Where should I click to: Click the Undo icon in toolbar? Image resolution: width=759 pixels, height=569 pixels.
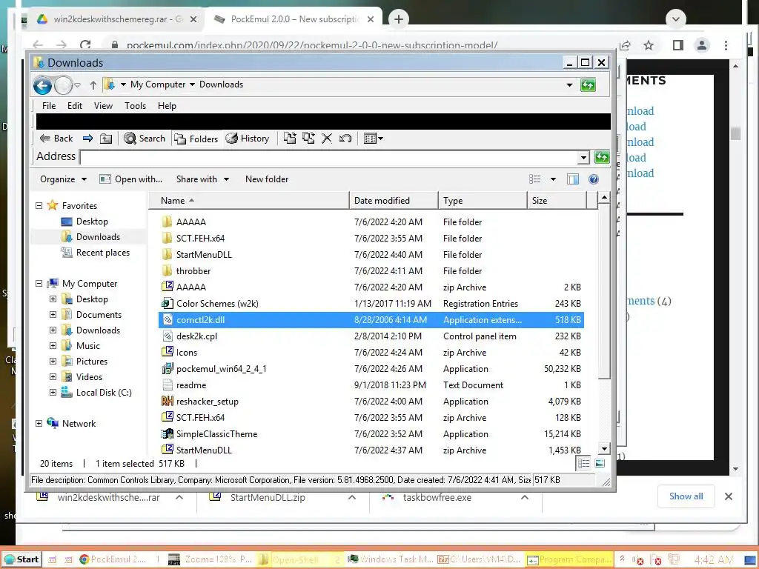click(345, 139)
